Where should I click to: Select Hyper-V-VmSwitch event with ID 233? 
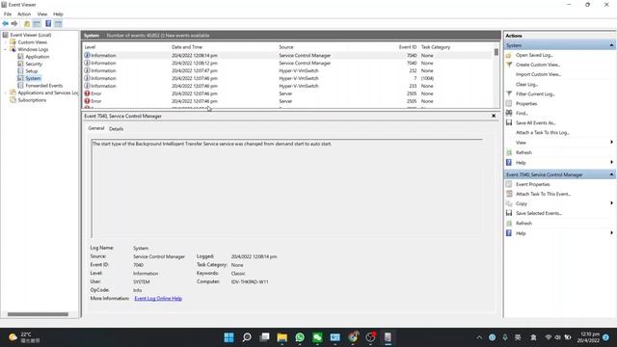click(287, 86)
